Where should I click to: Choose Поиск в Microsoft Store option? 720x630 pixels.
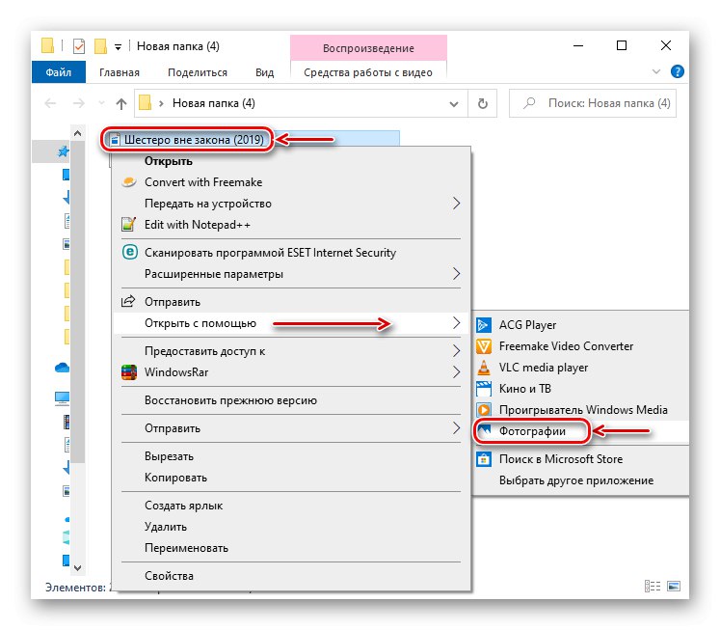pyautogui.click(x=580, y=459)
